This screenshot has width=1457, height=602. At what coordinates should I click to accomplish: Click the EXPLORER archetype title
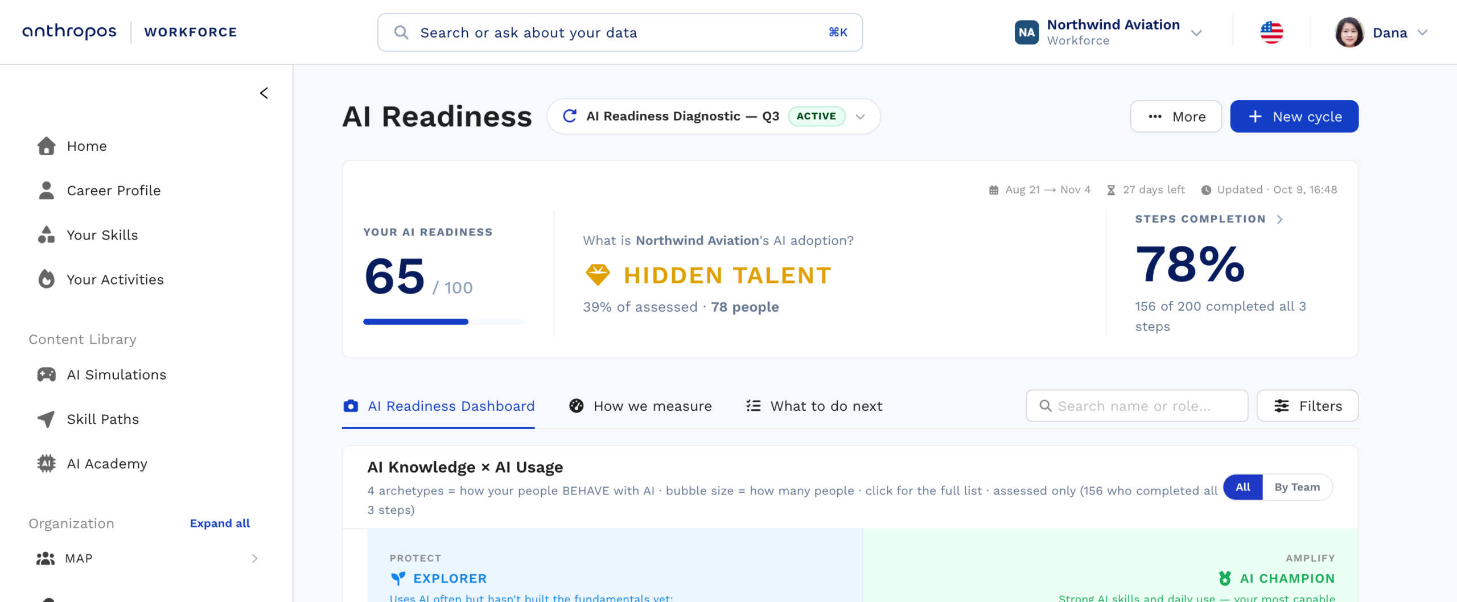[x=450, y=578]
